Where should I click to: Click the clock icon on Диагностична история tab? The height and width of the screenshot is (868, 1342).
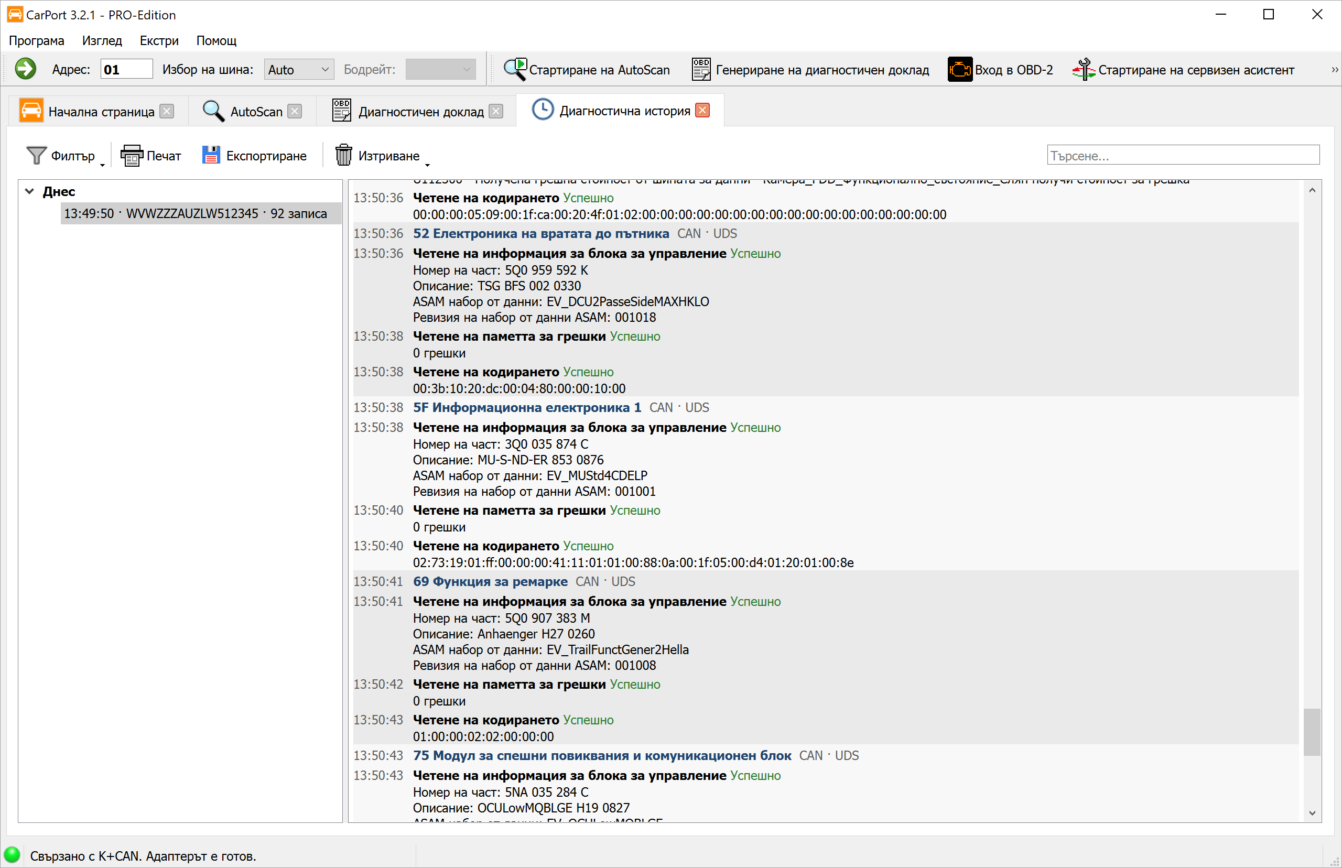click(x=543, y=110)
